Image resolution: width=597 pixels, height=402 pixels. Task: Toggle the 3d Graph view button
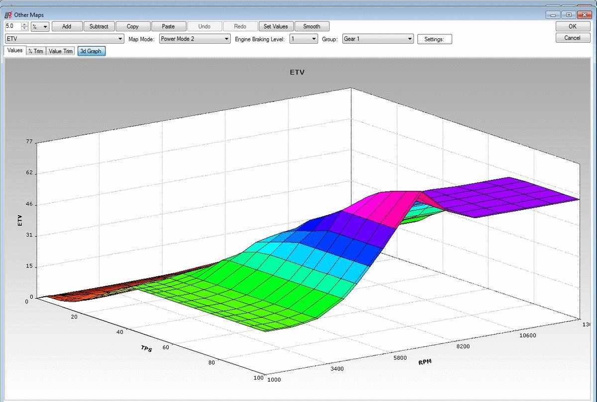coord(91,51)
